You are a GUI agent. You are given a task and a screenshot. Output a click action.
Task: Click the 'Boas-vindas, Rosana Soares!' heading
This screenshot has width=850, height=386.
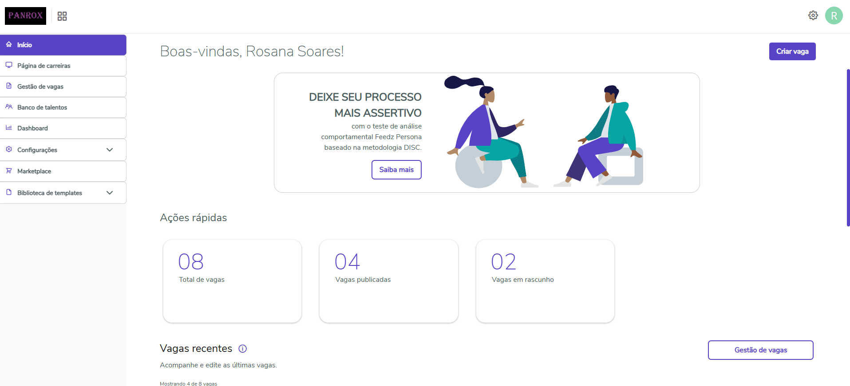[x=252, y=51]
